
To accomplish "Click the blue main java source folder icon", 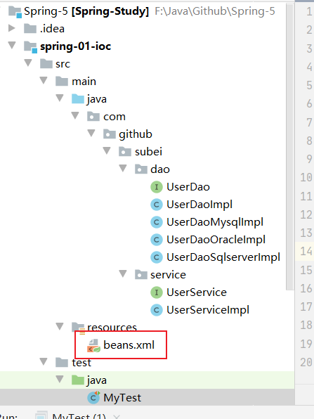I will pyautogui.click(x=78, y=99).
